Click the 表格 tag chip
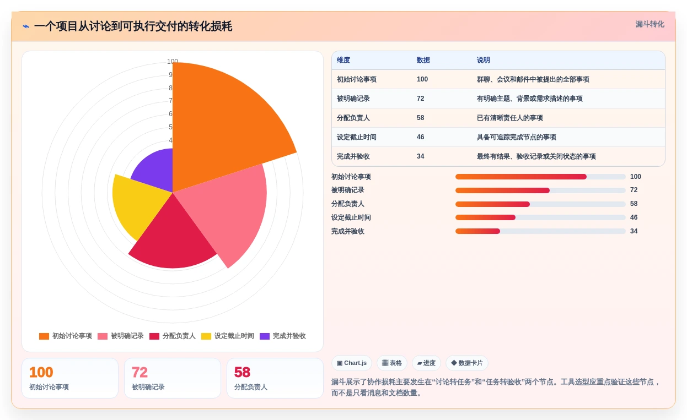This screenshot has width=687, height=420. point(392,363)
